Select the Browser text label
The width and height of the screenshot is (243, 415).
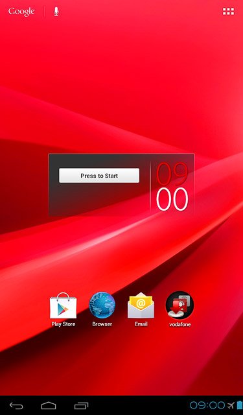pyautogui.click(x=102, y=324)
